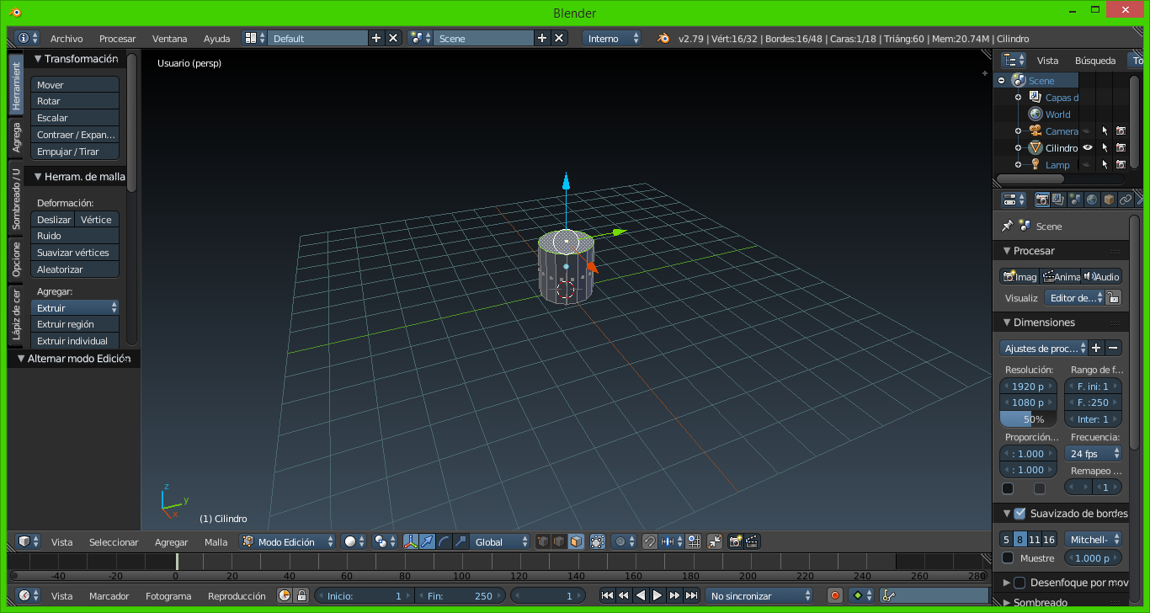Toggle limit selection to visible icon
Image resolution: width=1150 pixels, height=613 pixels.
coord(598,541)
